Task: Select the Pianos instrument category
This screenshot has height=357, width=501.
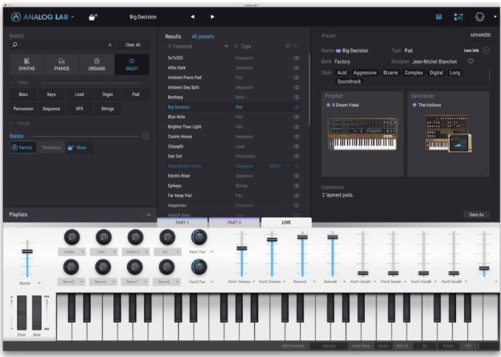Action: 61,64
